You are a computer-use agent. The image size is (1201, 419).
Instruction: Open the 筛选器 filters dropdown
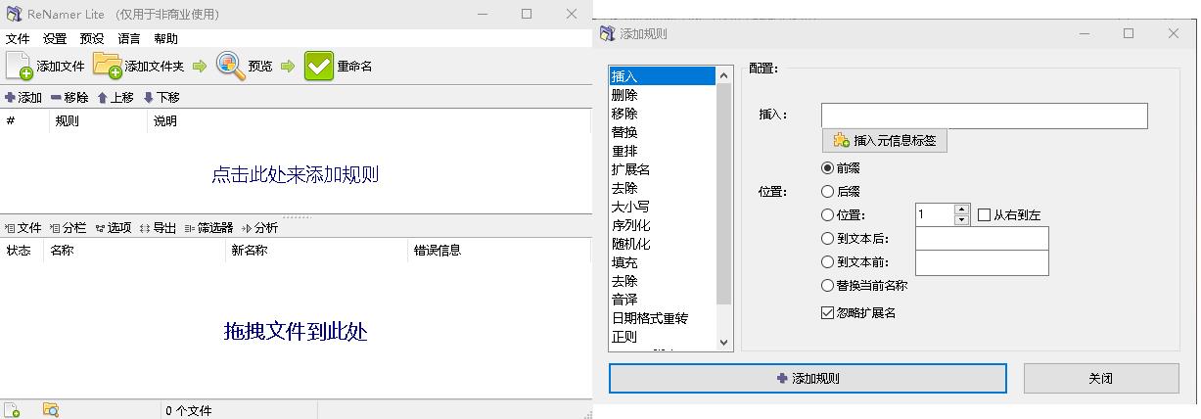pyautogui.click(x=208, y=228)
